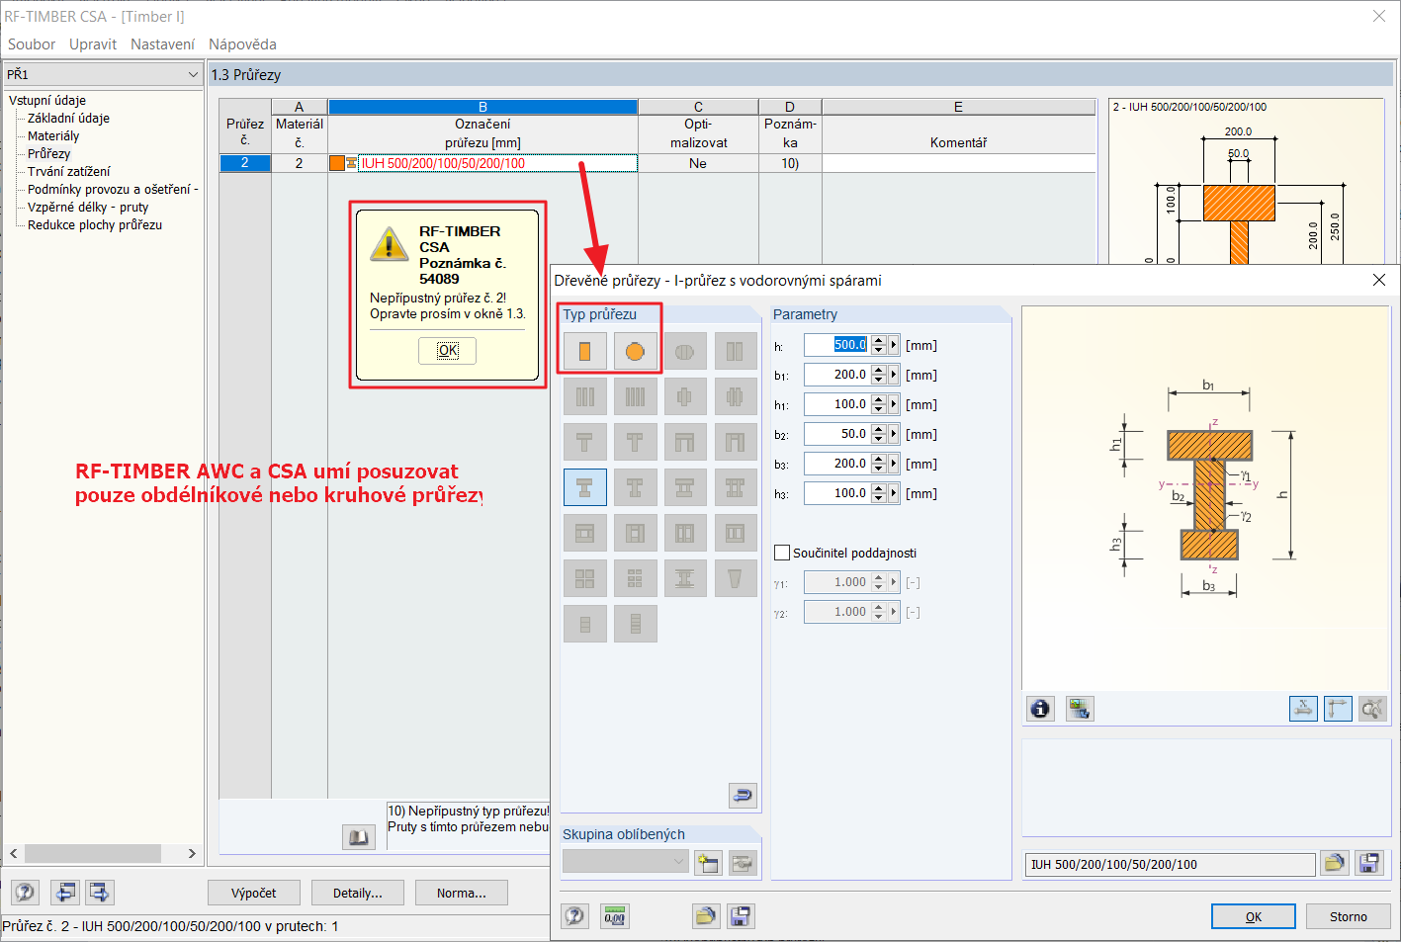Viewport: 1401px width, 942px height.
Task: Select Základní údaje in the navigator tree
Action: 68,118
